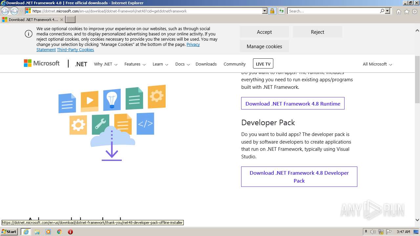Click the page vertical scrollbar thumb

point(417,80)
